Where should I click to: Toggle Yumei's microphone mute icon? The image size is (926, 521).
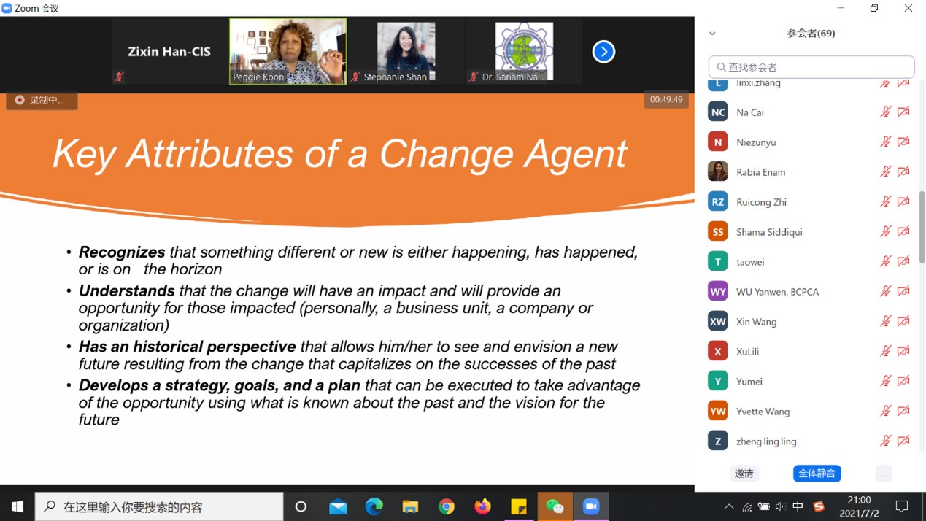[x=885, y=381]
